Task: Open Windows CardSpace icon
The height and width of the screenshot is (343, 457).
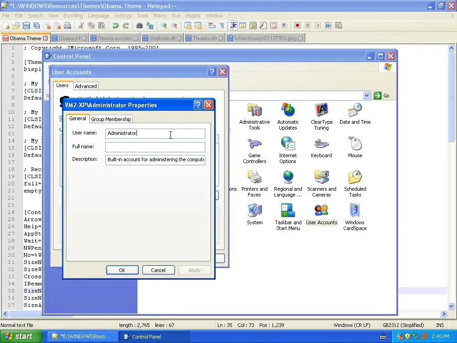Action: pos(355,217)
